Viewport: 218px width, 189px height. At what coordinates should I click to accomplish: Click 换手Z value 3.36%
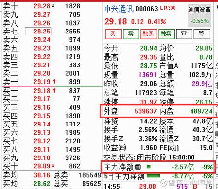148,139
